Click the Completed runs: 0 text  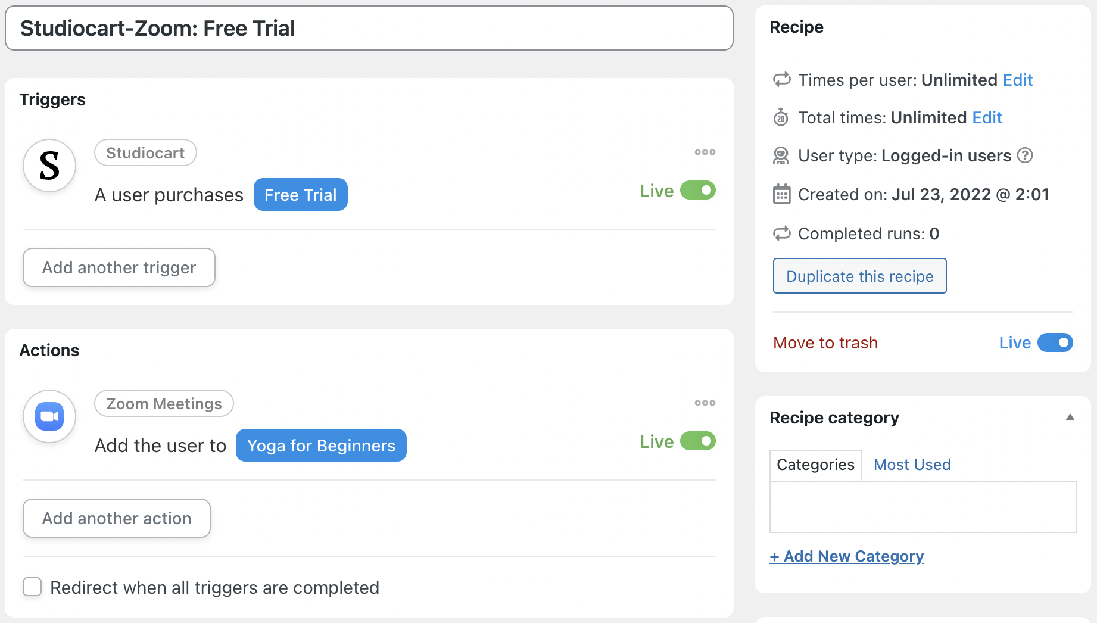[868, 233]
